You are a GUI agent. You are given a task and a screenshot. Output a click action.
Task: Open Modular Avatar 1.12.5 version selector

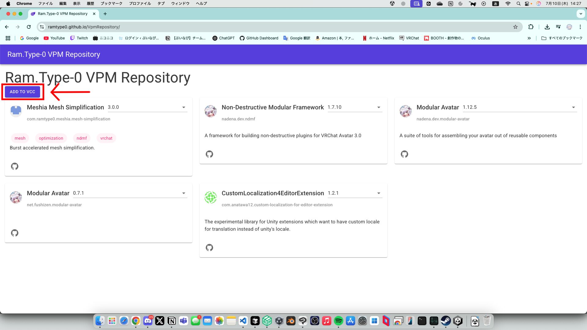520,107
